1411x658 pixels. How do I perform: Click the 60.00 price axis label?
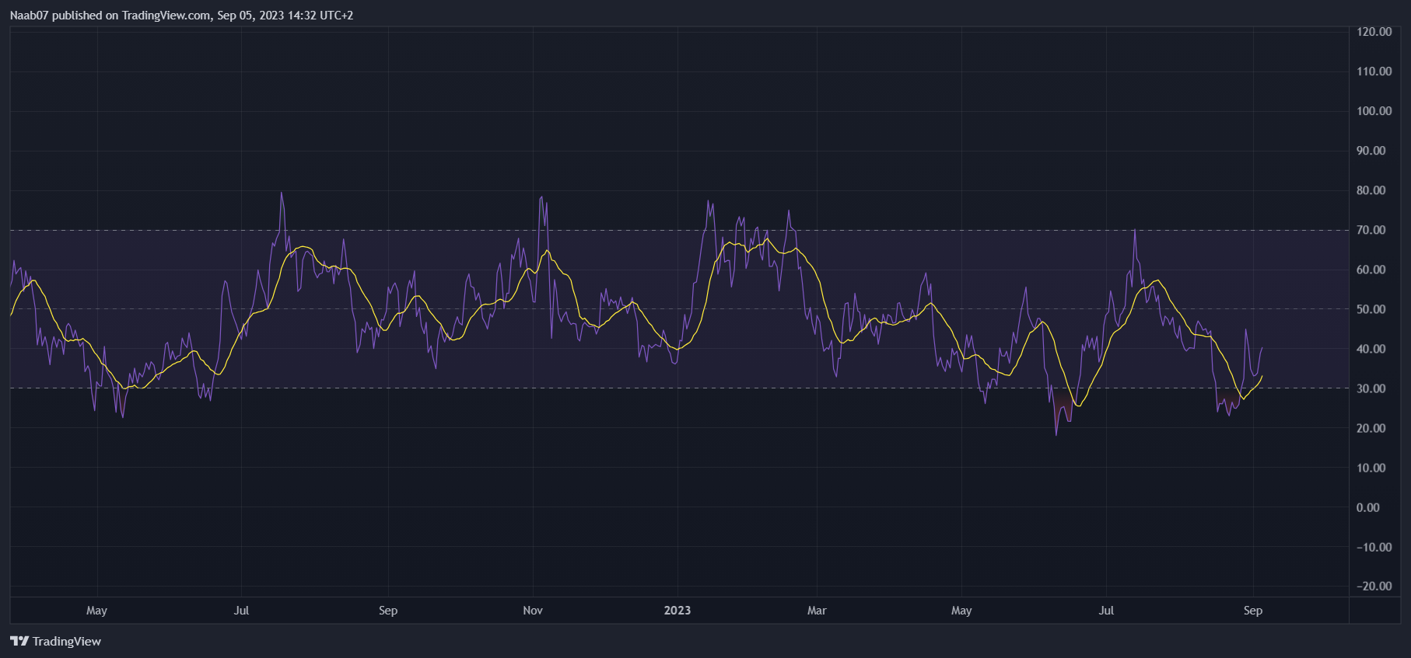point(1371,270)
